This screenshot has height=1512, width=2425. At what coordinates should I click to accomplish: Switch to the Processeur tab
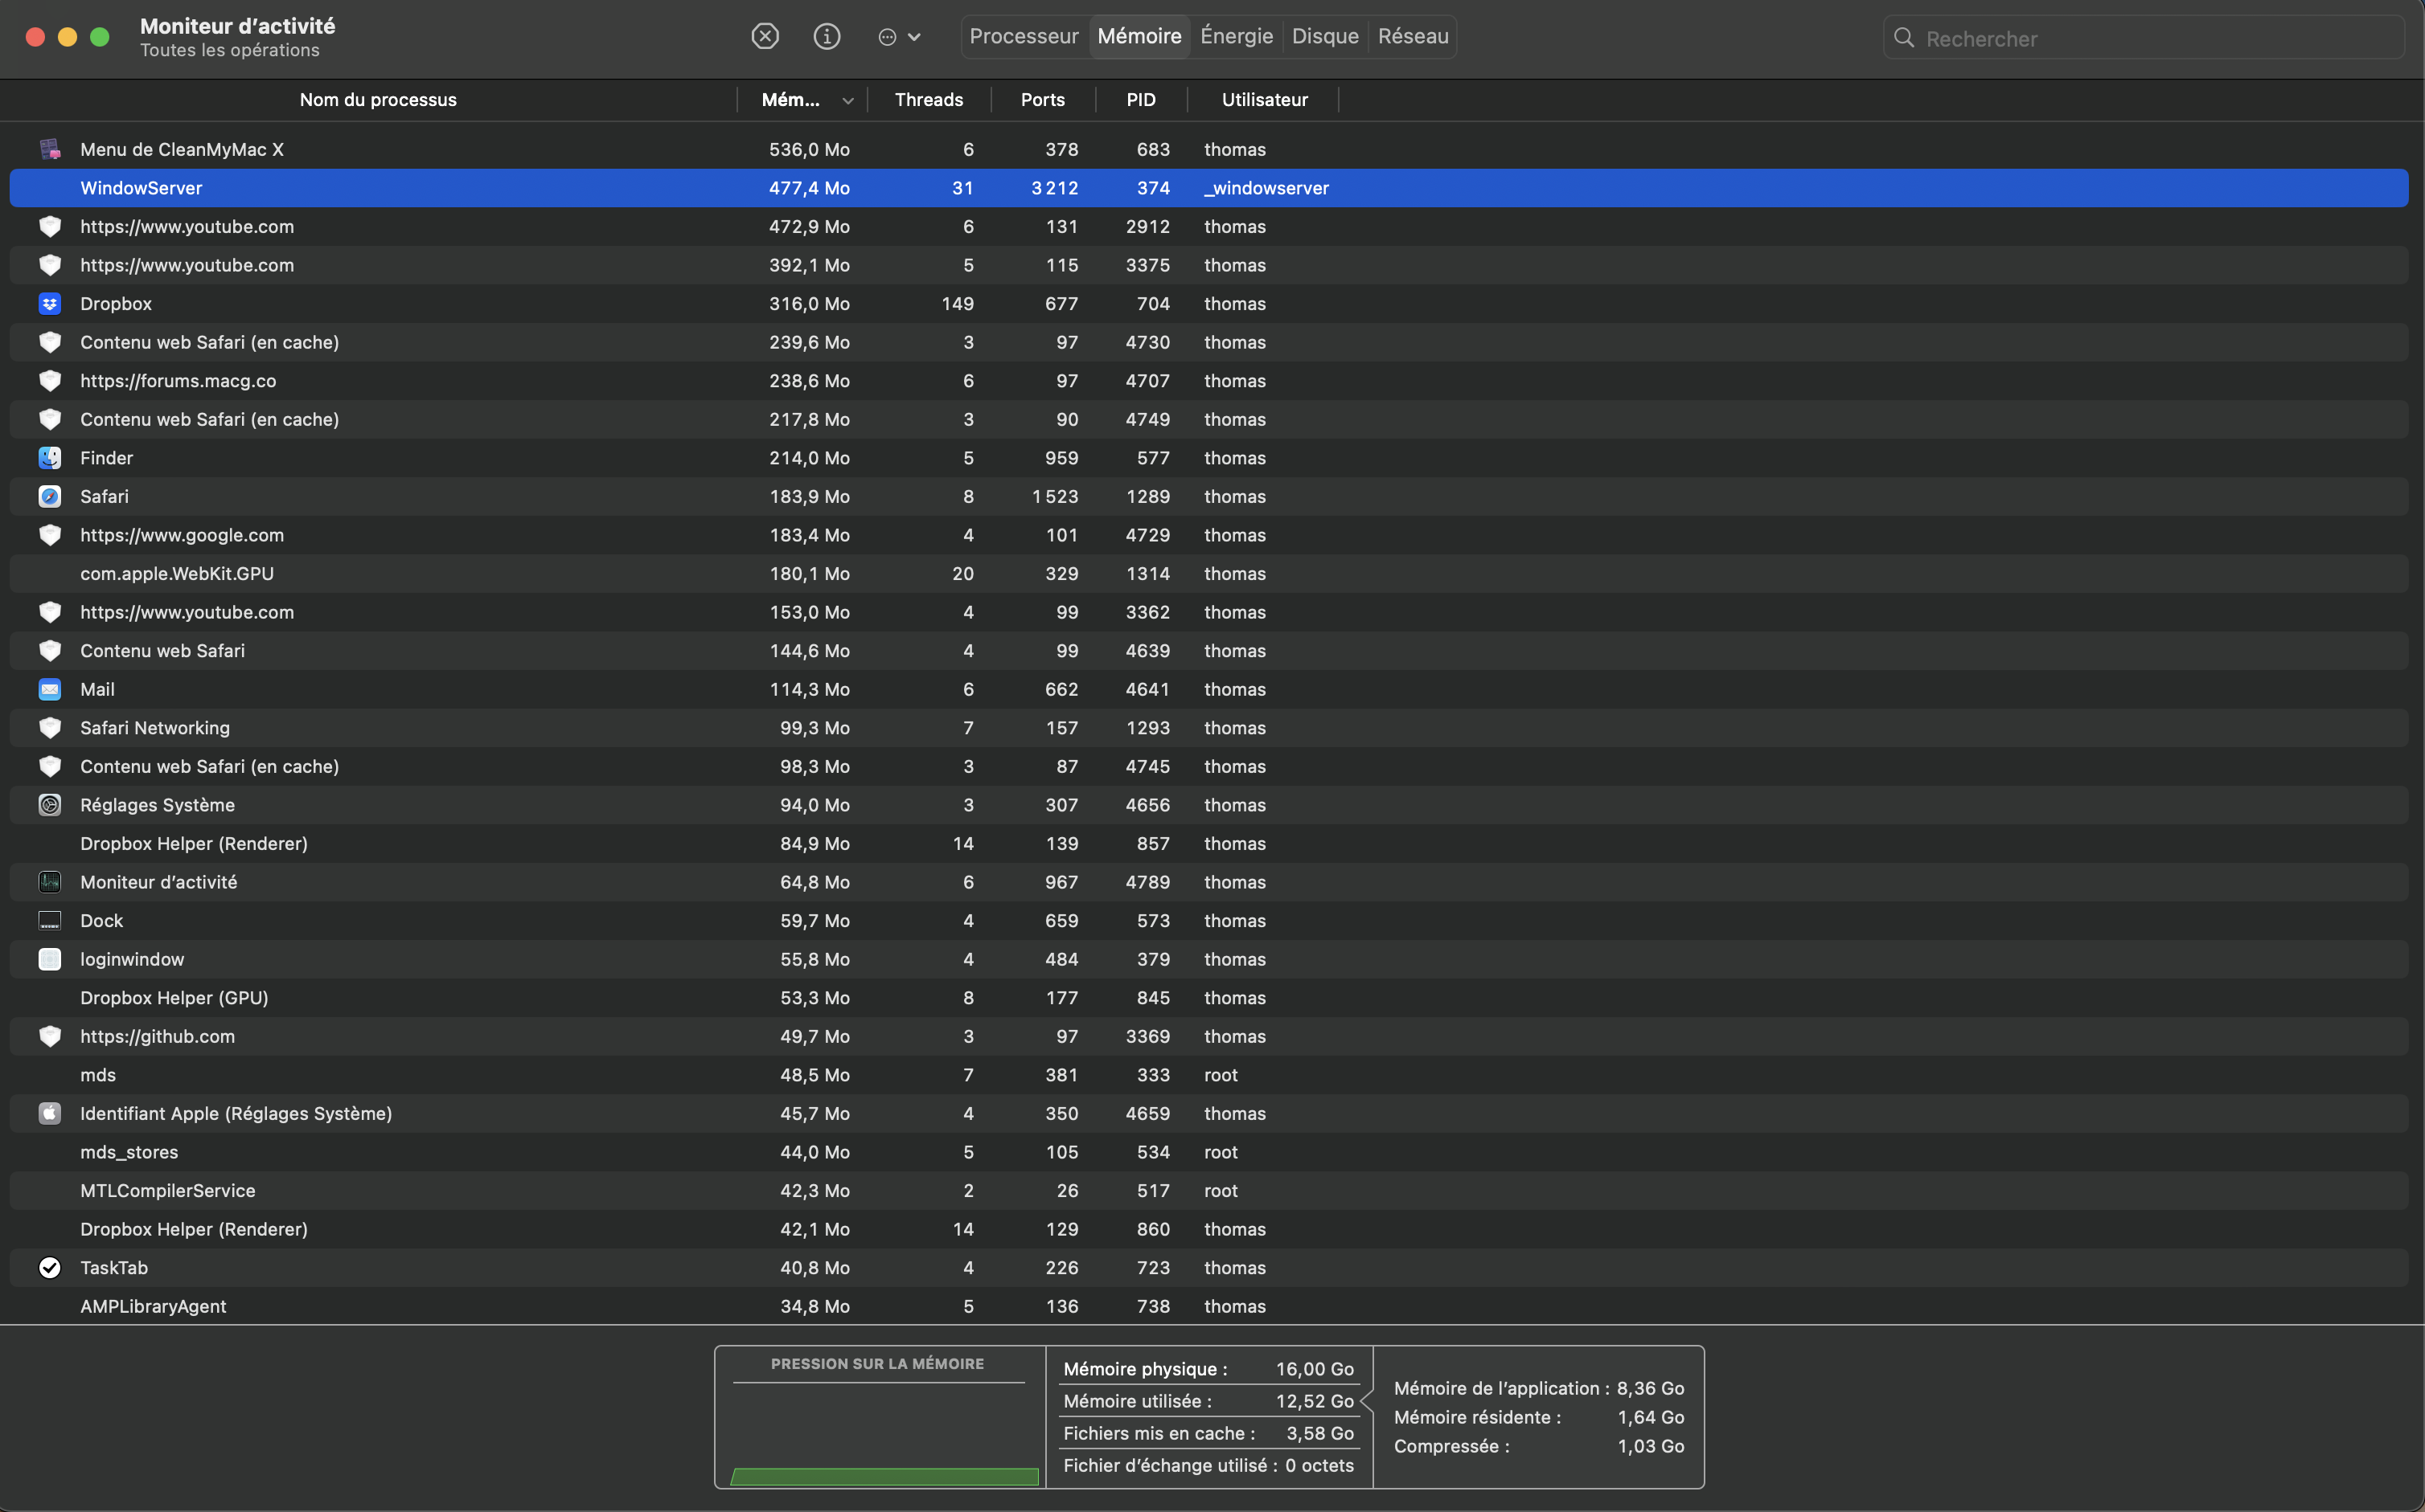pos(1024,37)
